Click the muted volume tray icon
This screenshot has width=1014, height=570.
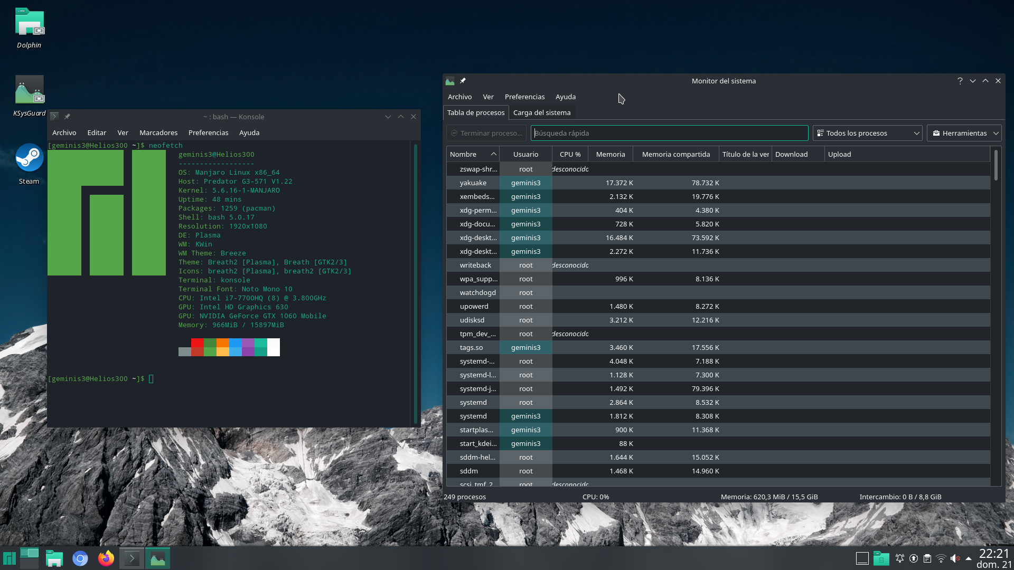tap(955, 558)
